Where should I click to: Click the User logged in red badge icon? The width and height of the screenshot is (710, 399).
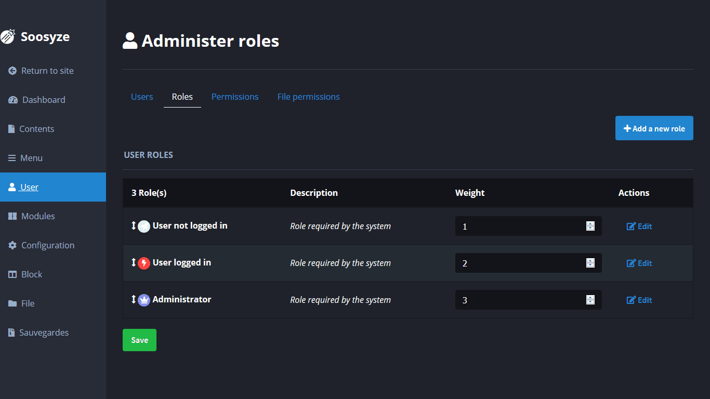click(144, 263)
